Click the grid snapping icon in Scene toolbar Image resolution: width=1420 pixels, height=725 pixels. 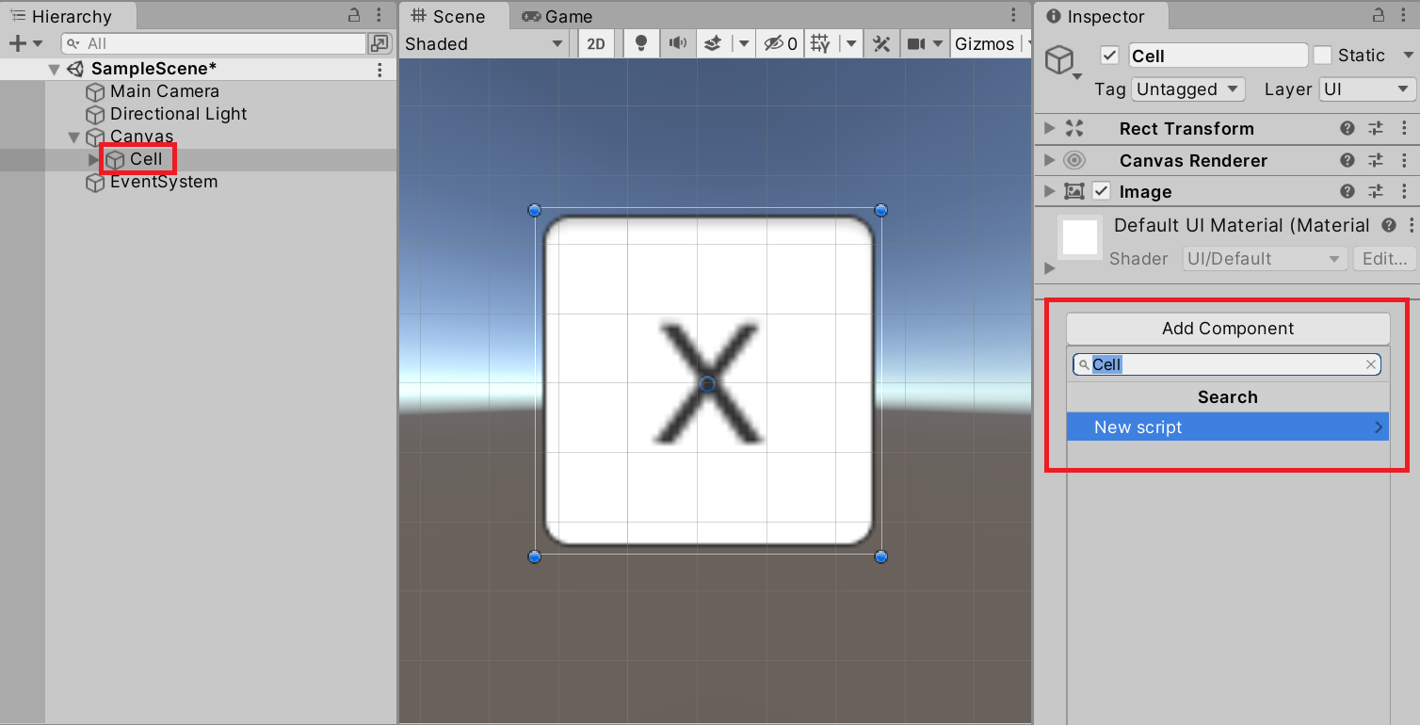tap(820, 43)
